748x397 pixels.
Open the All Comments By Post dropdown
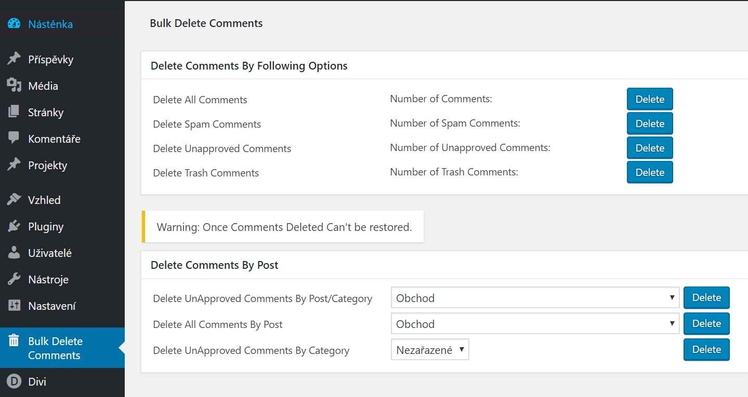[535, 324]
